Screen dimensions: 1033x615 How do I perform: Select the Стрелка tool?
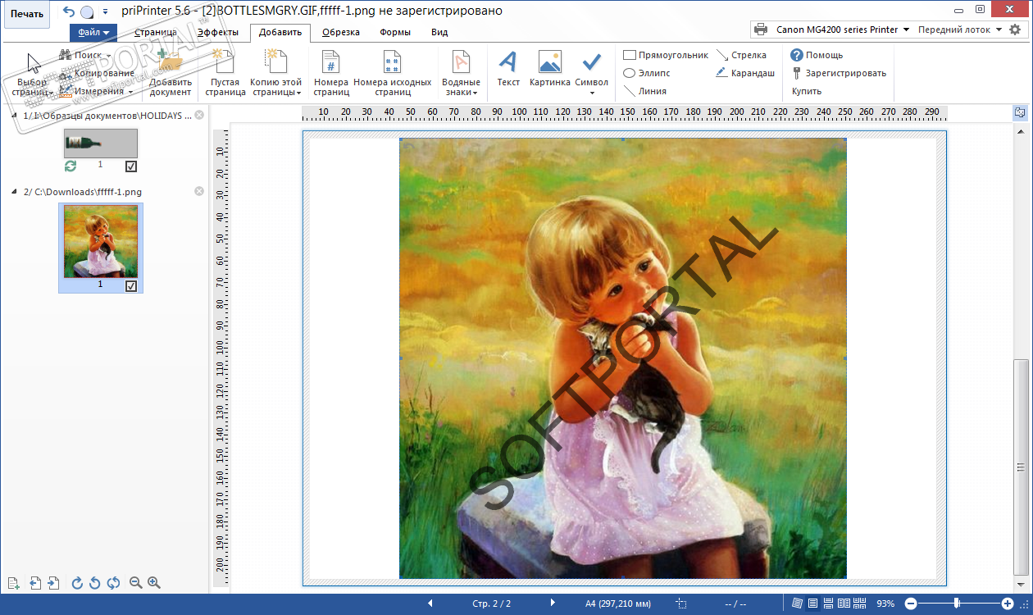741,55
